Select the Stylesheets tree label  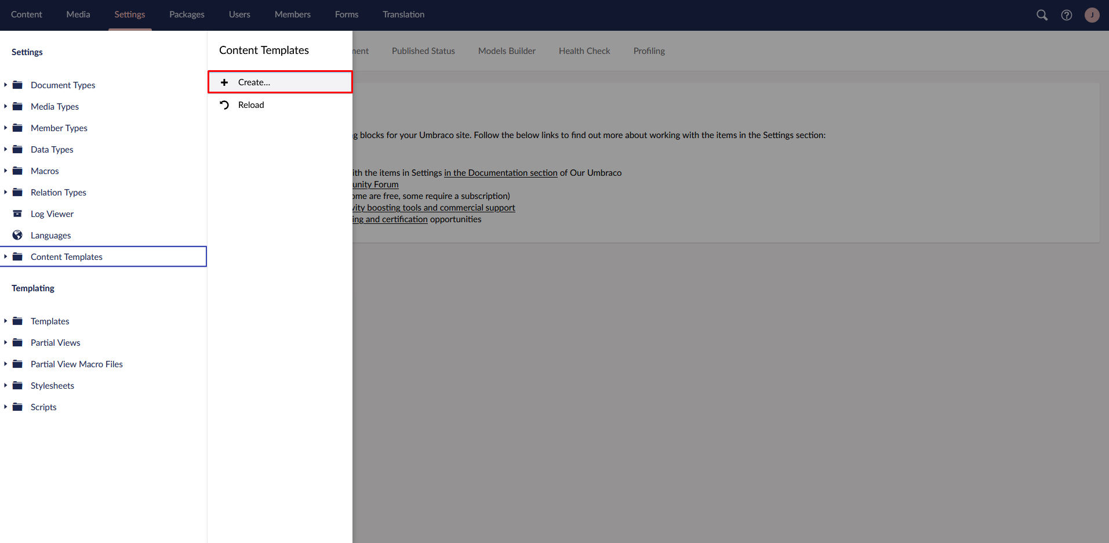coord(52,386)
